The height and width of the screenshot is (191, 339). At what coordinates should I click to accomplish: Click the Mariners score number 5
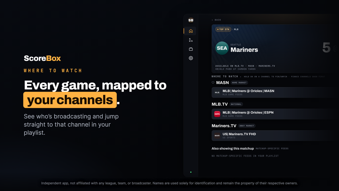click(326, 48)
